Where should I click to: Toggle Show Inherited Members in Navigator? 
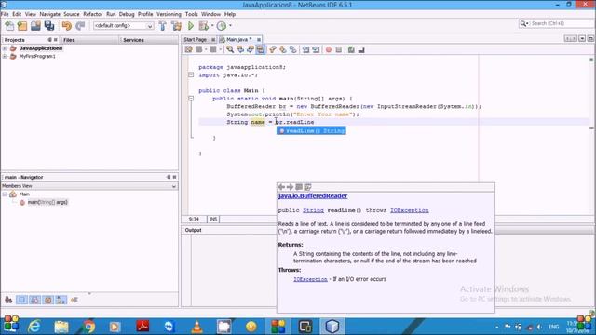click(8, 300)
